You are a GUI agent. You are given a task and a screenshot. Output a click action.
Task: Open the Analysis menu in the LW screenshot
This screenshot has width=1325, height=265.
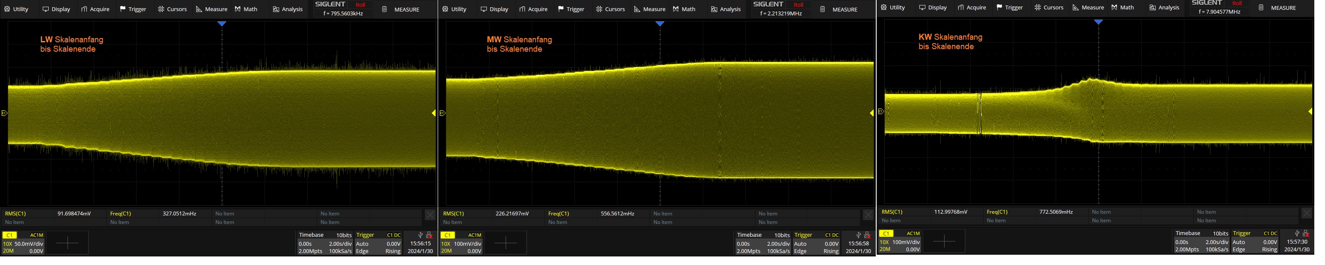click(x=288, y=9)
